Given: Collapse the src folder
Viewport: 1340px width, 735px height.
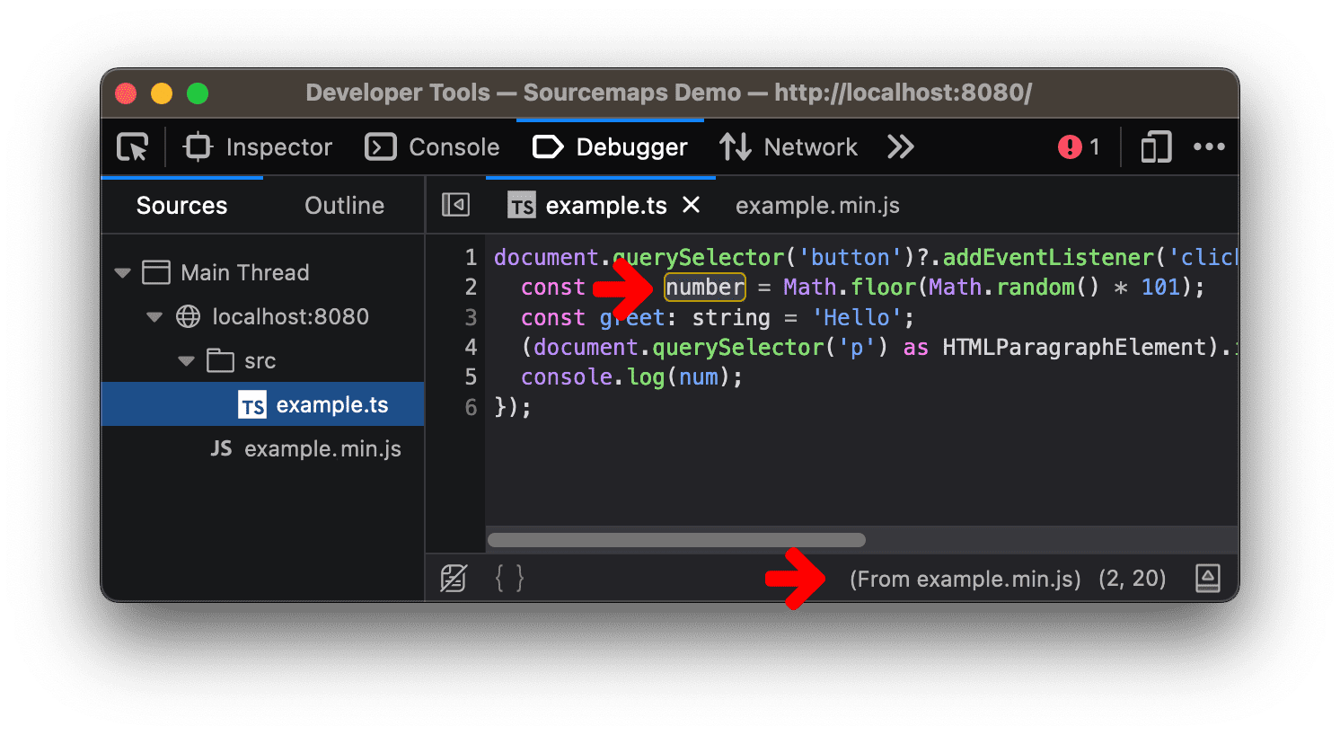Looking at the screenshot, I should (186, 360).
